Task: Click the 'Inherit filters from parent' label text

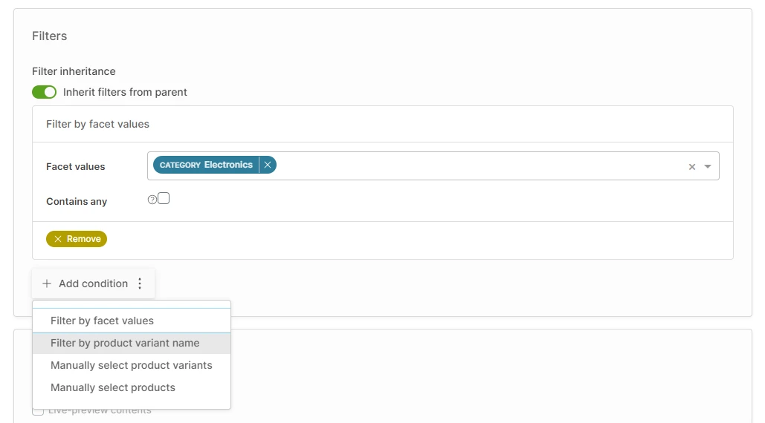Action: click(x=125, y=92)
